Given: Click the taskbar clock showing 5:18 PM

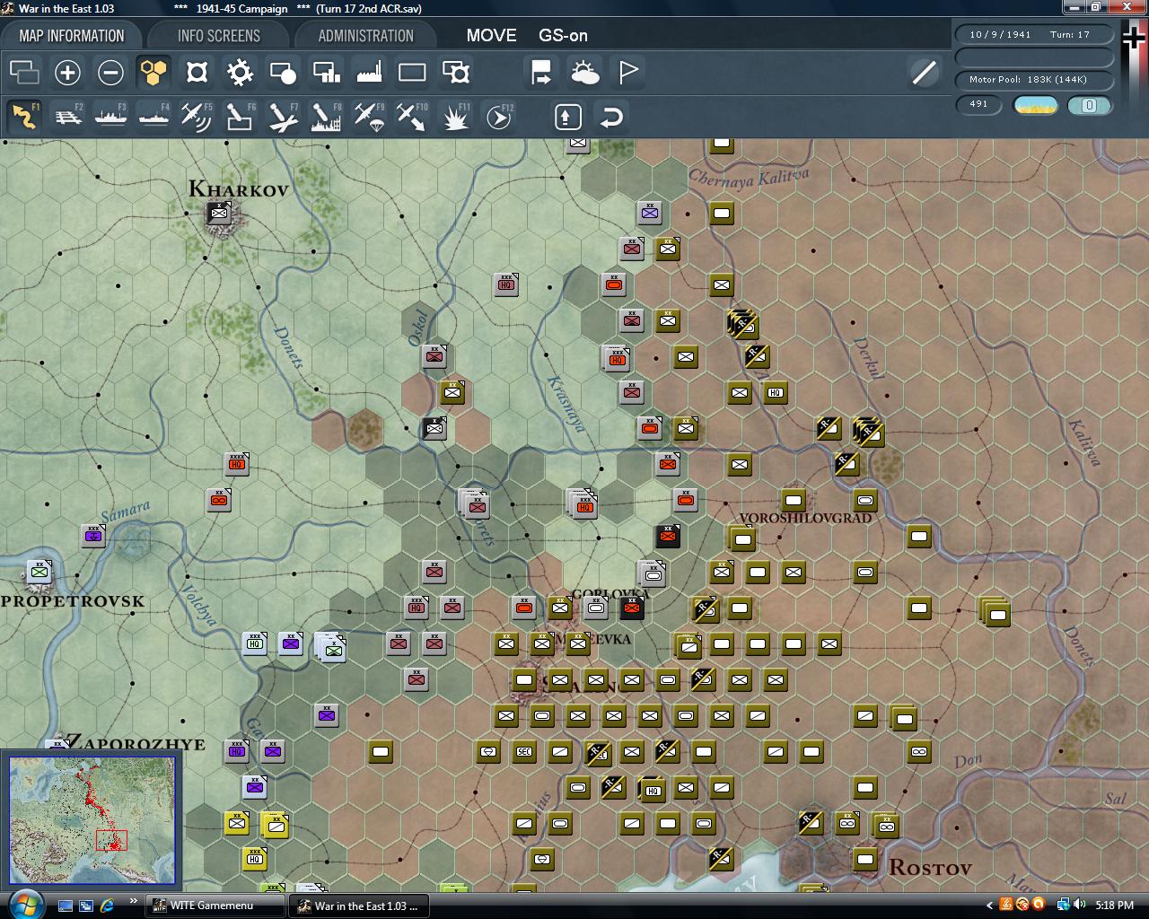Looking at the screenshot, I should (x=1114, y=906).
